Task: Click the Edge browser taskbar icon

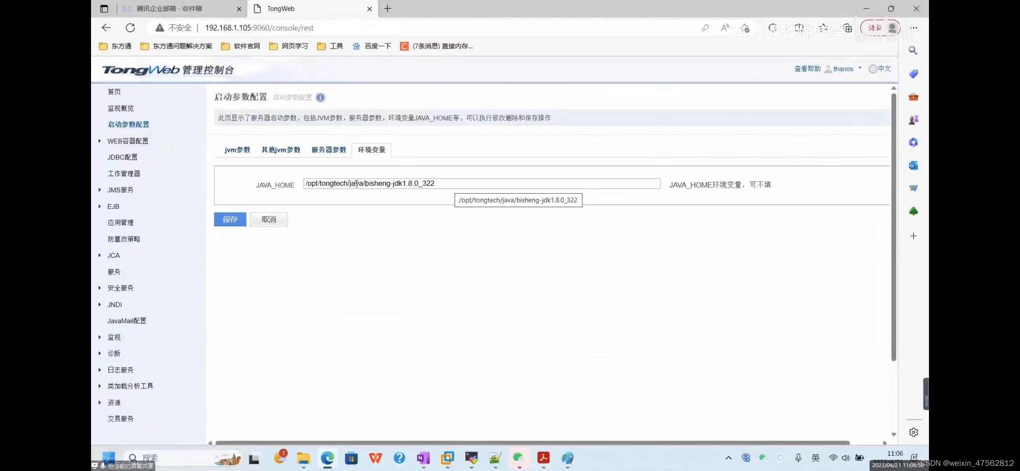Action: click(327, 458)
